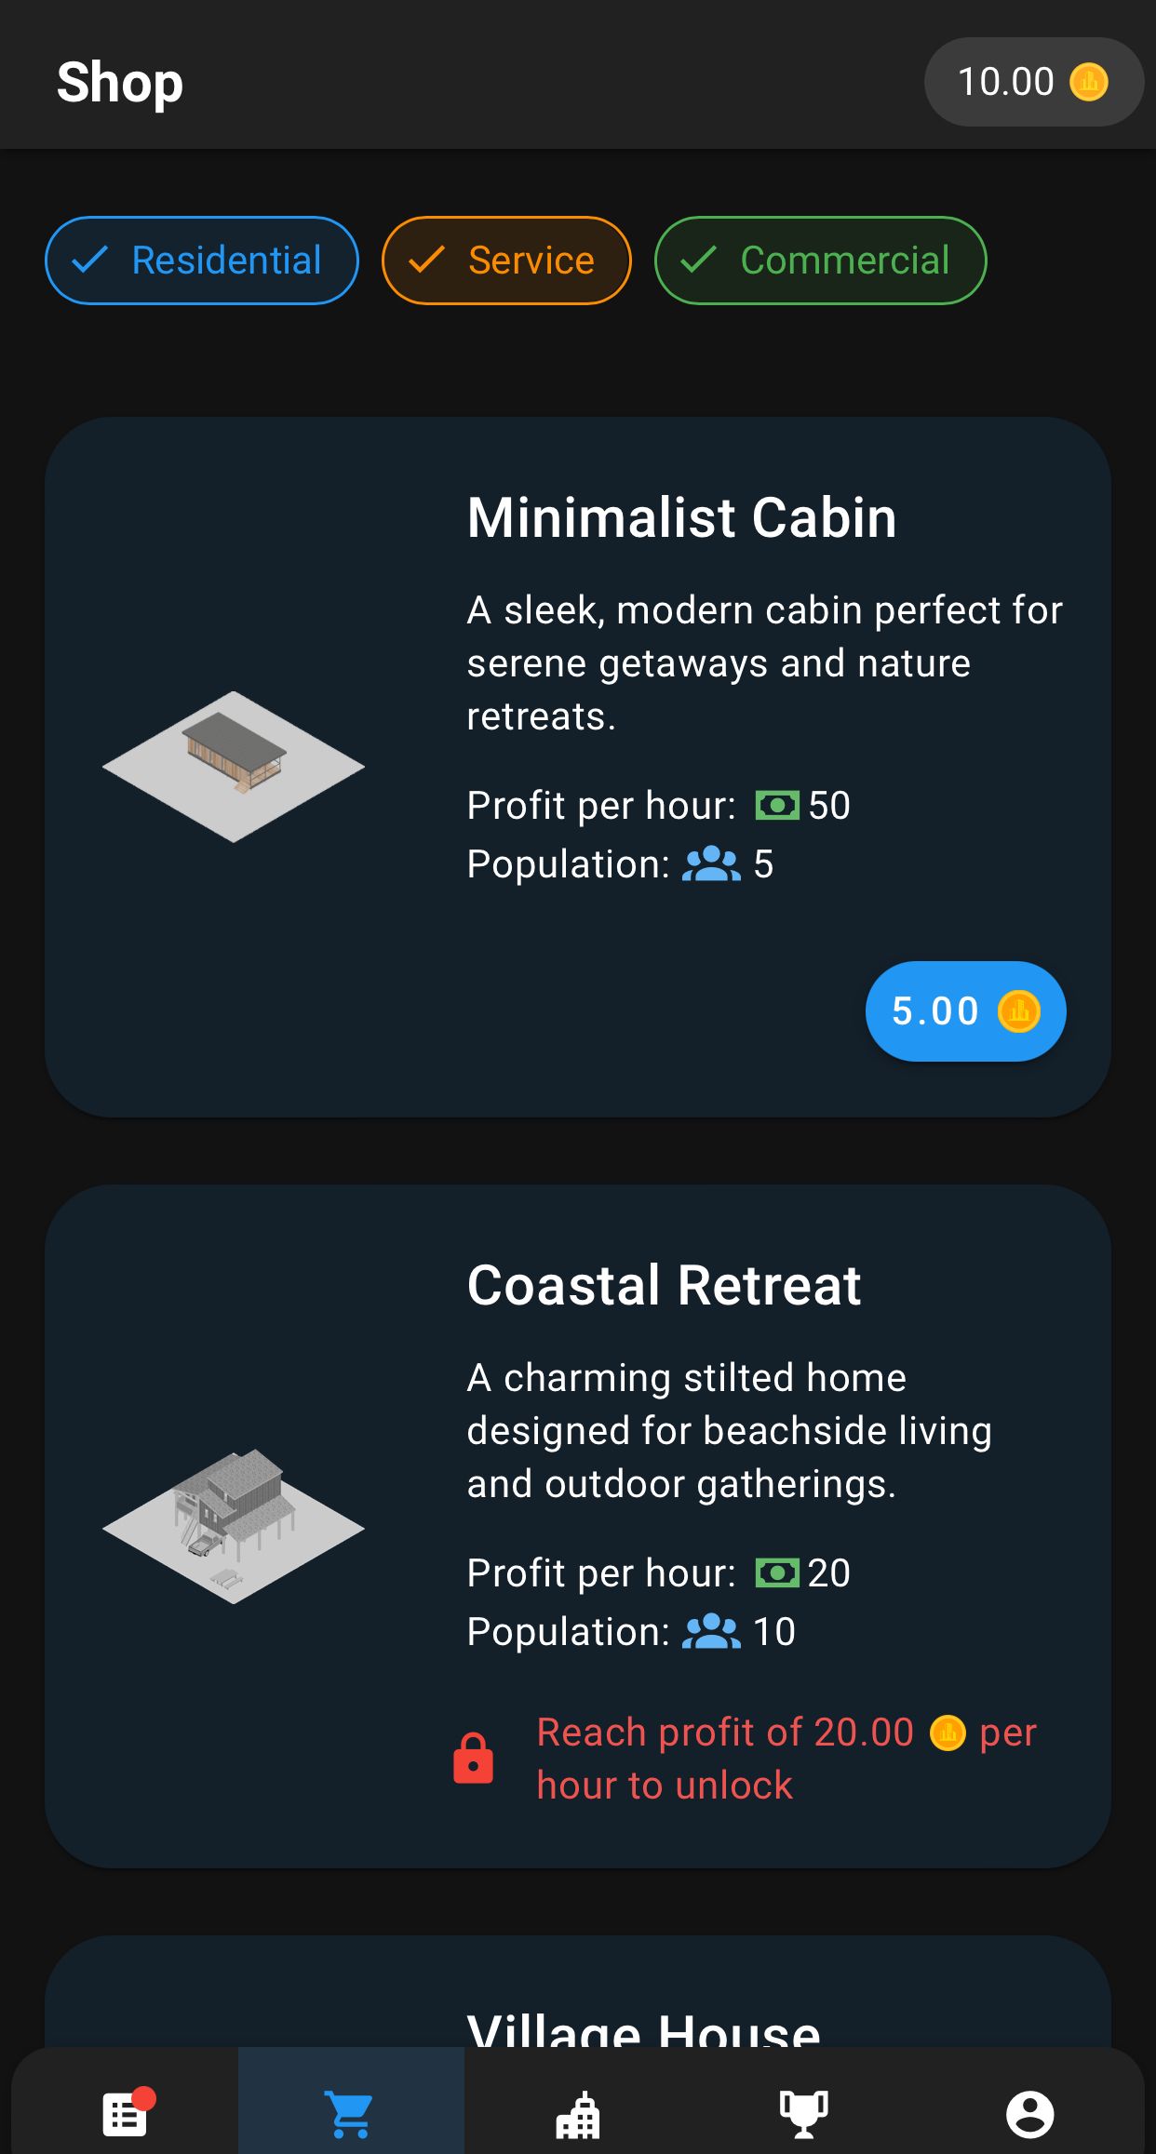Tap the red lock icon on Coastal Retreat

coord(473,1757)
